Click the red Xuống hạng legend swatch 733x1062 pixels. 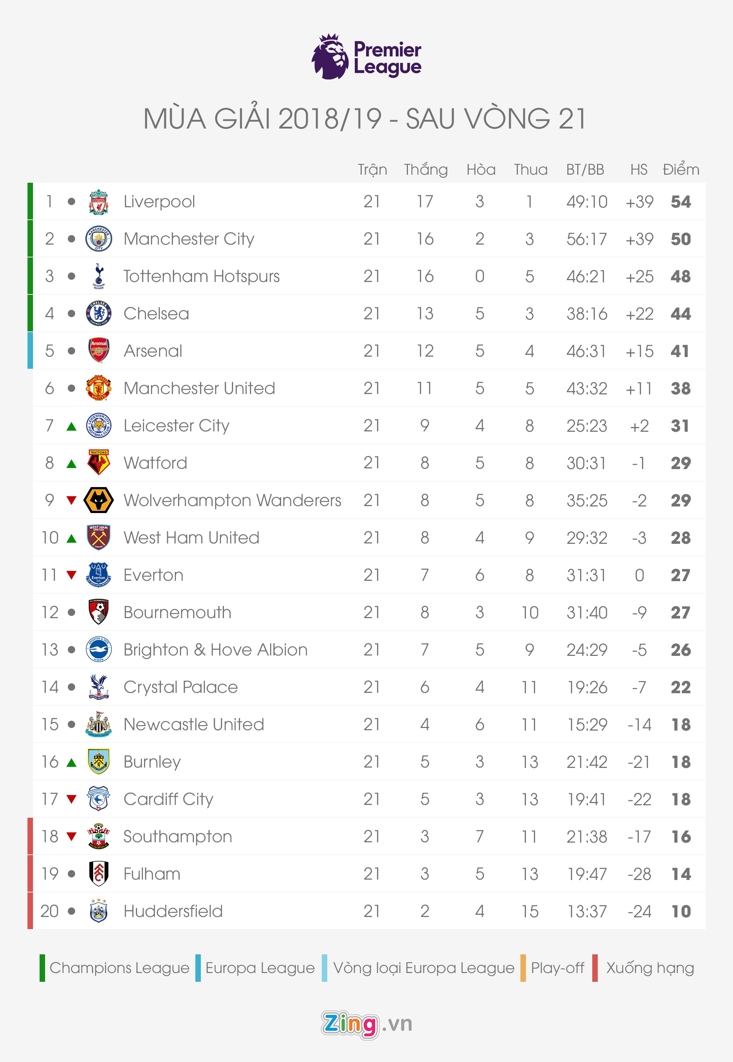click(x=595, y=968)
